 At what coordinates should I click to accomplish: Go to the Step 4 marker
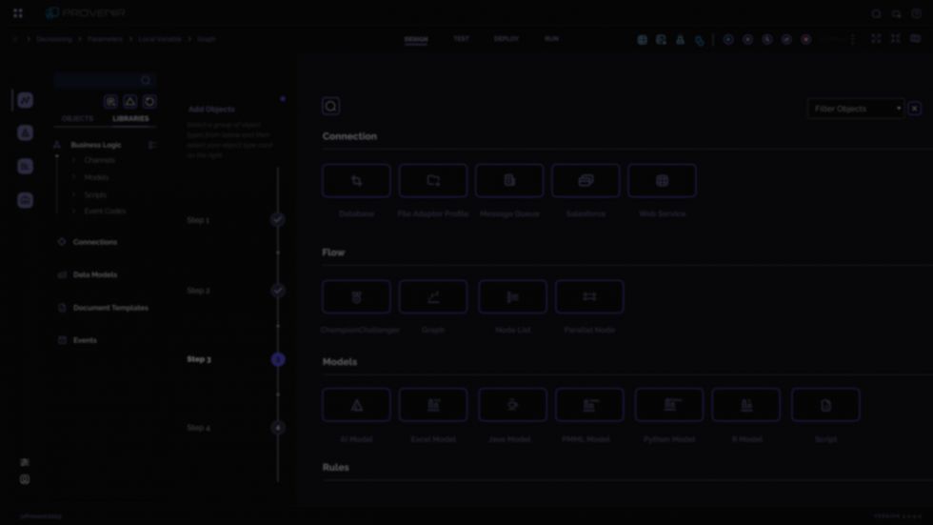click(x=278, y=428)
